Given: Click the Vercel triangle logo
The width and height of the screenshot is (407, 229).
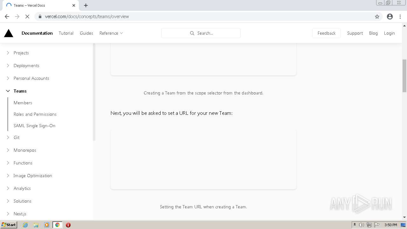Looking at the screenshot, I should pyautogui.click(x=9, y=33).
